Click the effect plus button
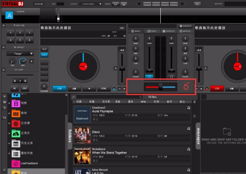This screenshot has width=246, height=174. pyautogui.click(x=31, y=61)
